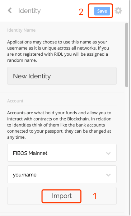Screen dimensions: 131x216
Task: Expand the chevron beside FIBOS Mainnet
Action: (108, 153)
